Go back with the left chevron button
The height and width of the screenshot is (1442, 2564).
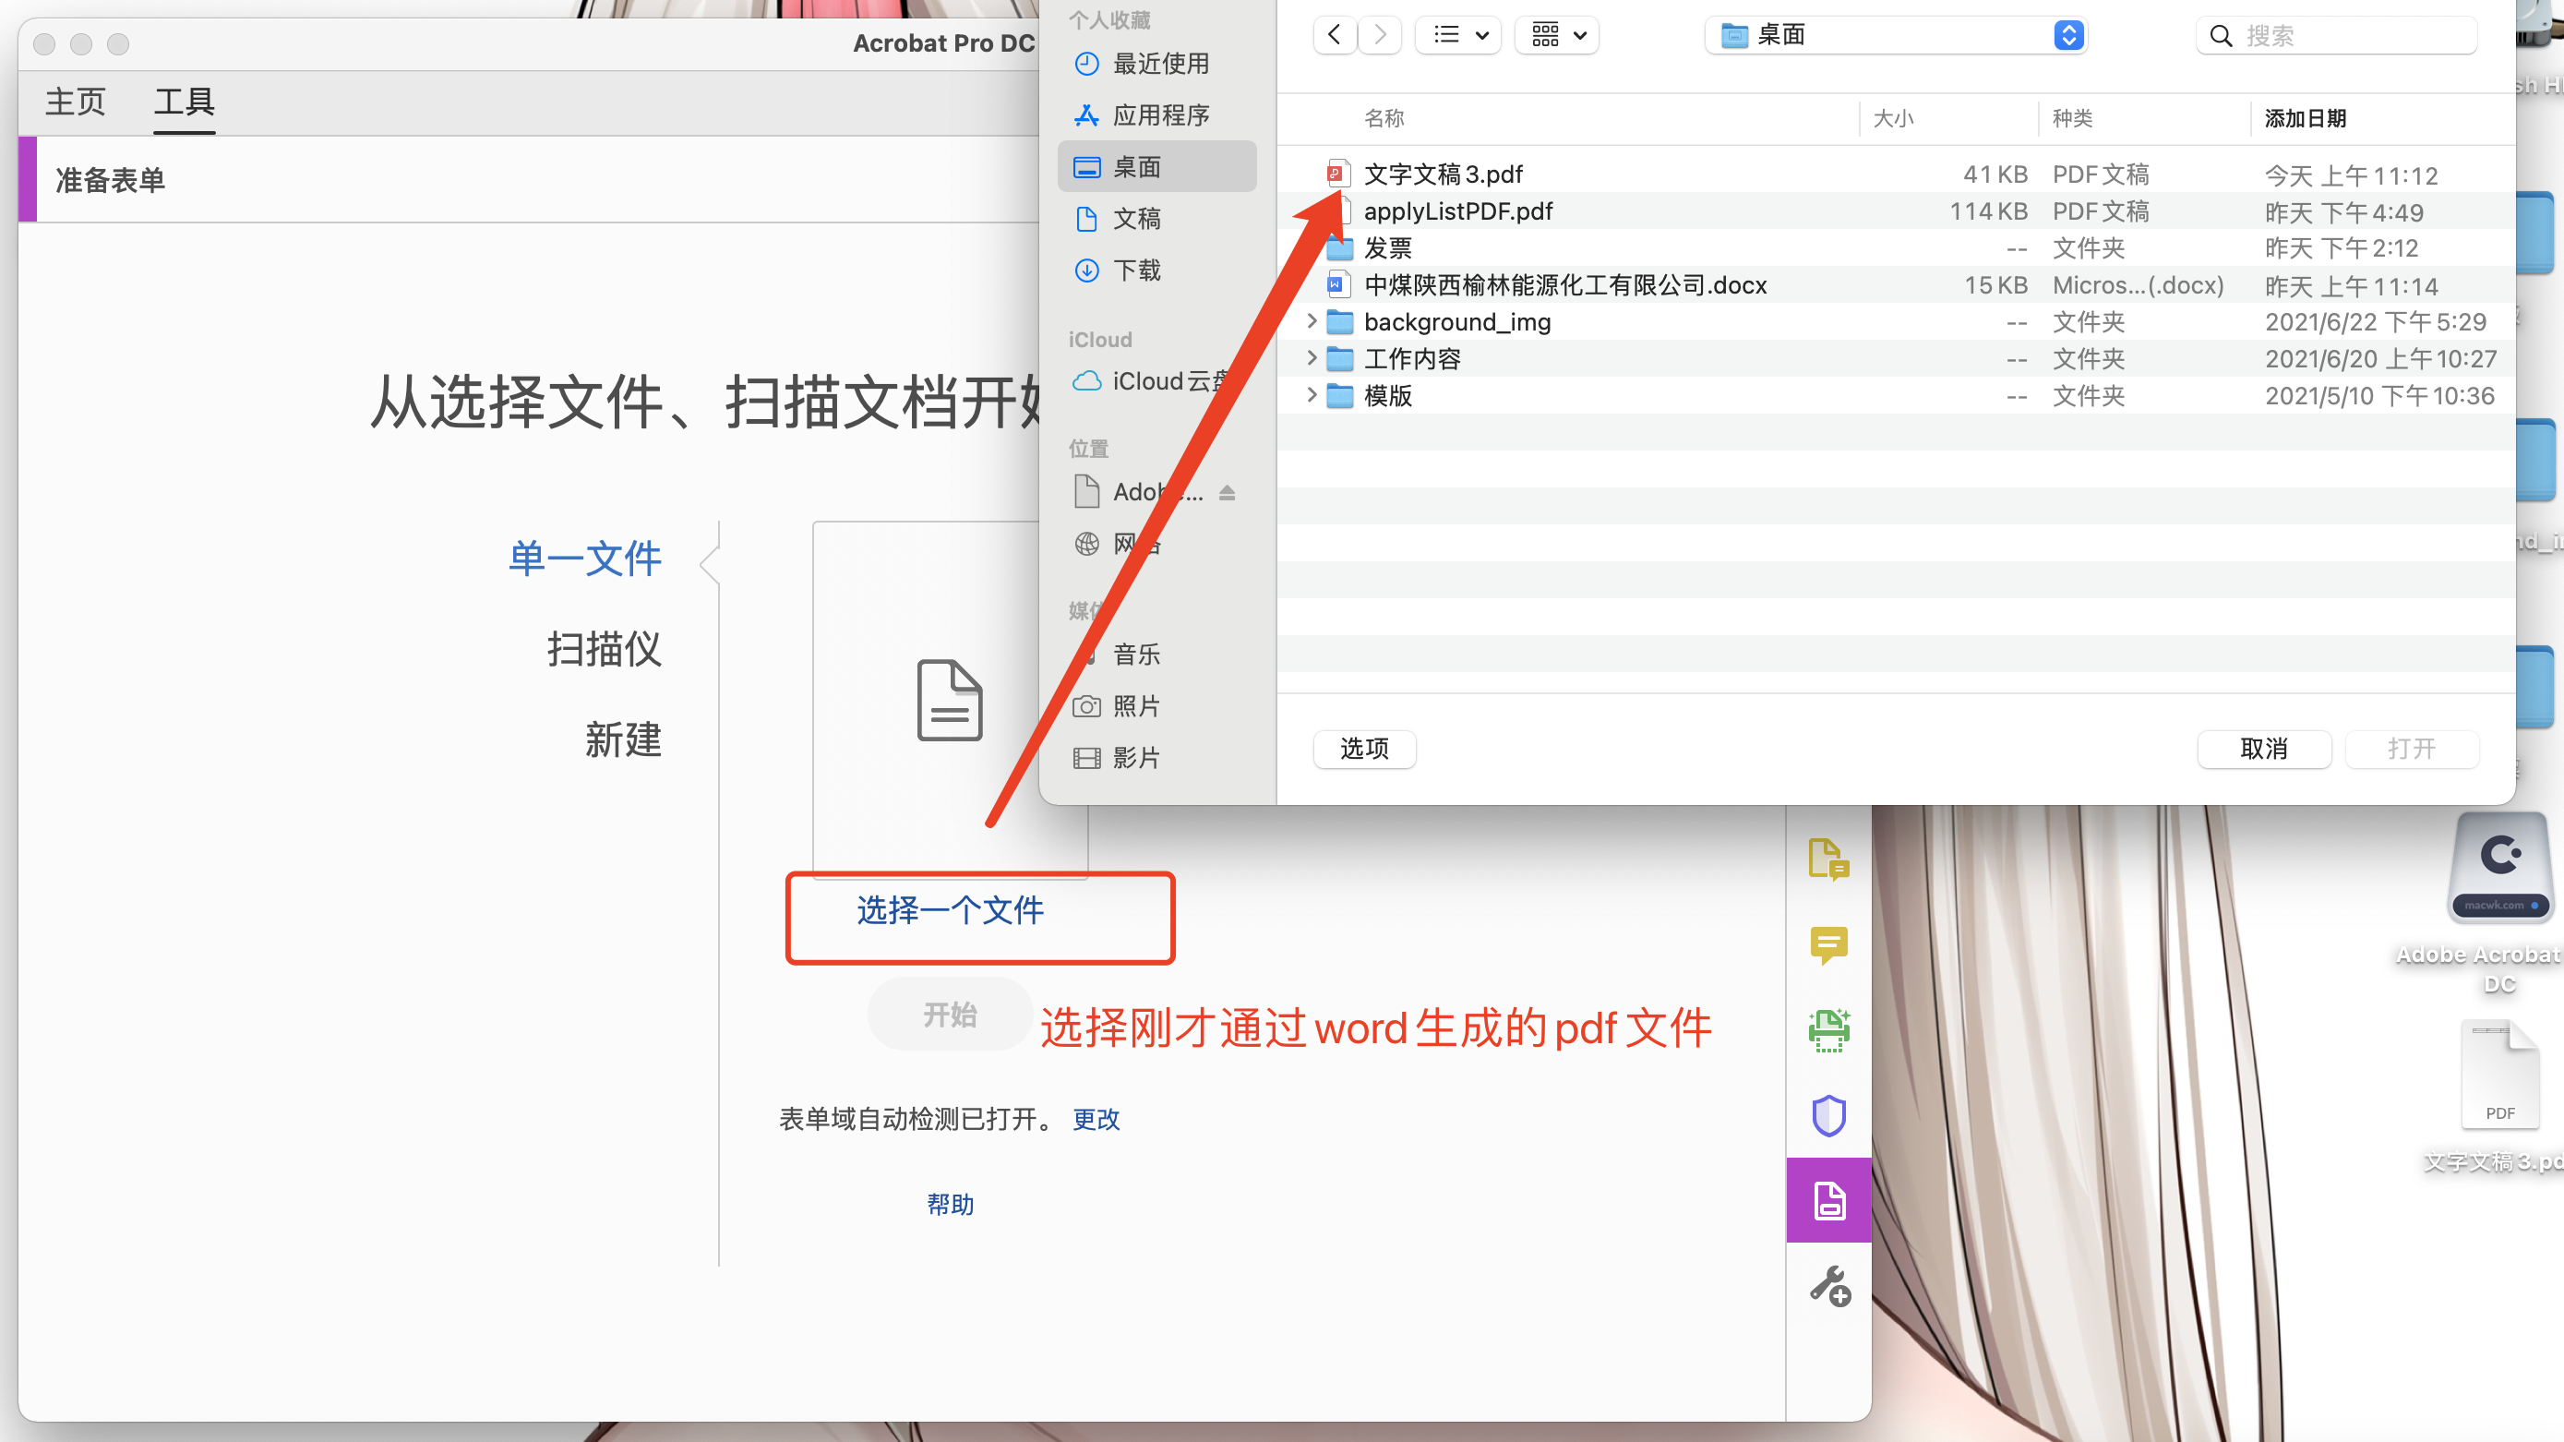click(1334, 36)
